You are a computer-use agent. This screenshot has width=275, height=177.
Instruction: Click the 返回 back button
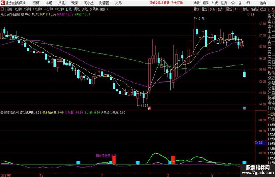(x=263, y=9)
